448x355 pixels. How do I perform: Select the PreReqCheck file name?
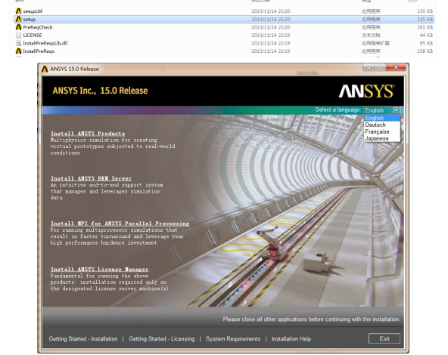click(38, 27)
